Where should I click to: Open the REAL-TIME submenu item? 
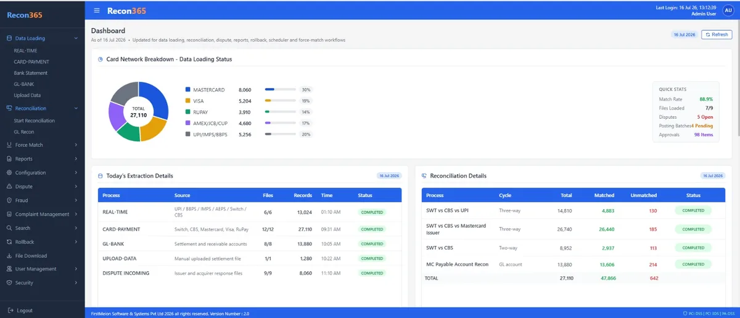(26, 50)
